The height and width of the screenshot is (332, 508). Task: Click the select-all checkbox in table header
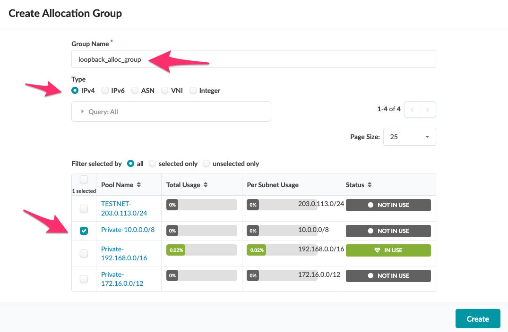click(84, 180)
